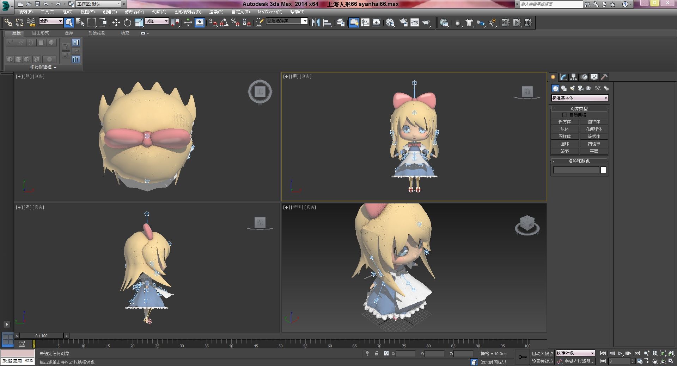Screen dimensions: 677x366
Task: Select the Rectangular Selection Region tool
Action: (x=91, y=23)
